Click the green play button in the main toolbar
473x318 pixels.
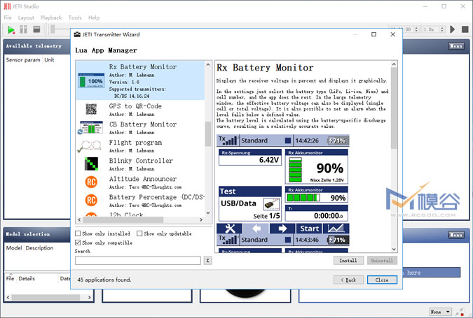11,29
